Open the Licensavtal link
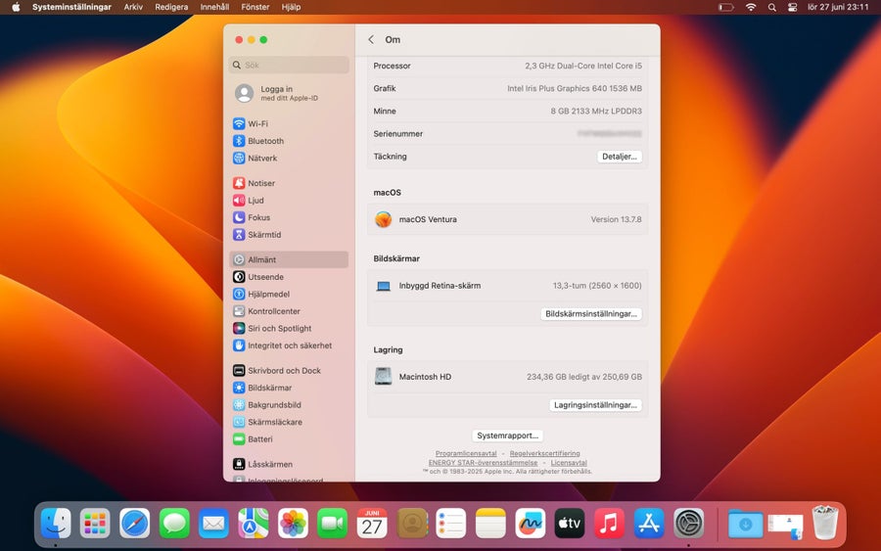881x551 pixels. point(569,462)
